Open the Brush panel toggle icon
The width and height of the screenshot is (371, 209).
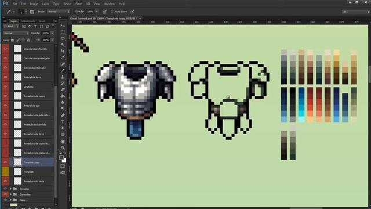32,12
